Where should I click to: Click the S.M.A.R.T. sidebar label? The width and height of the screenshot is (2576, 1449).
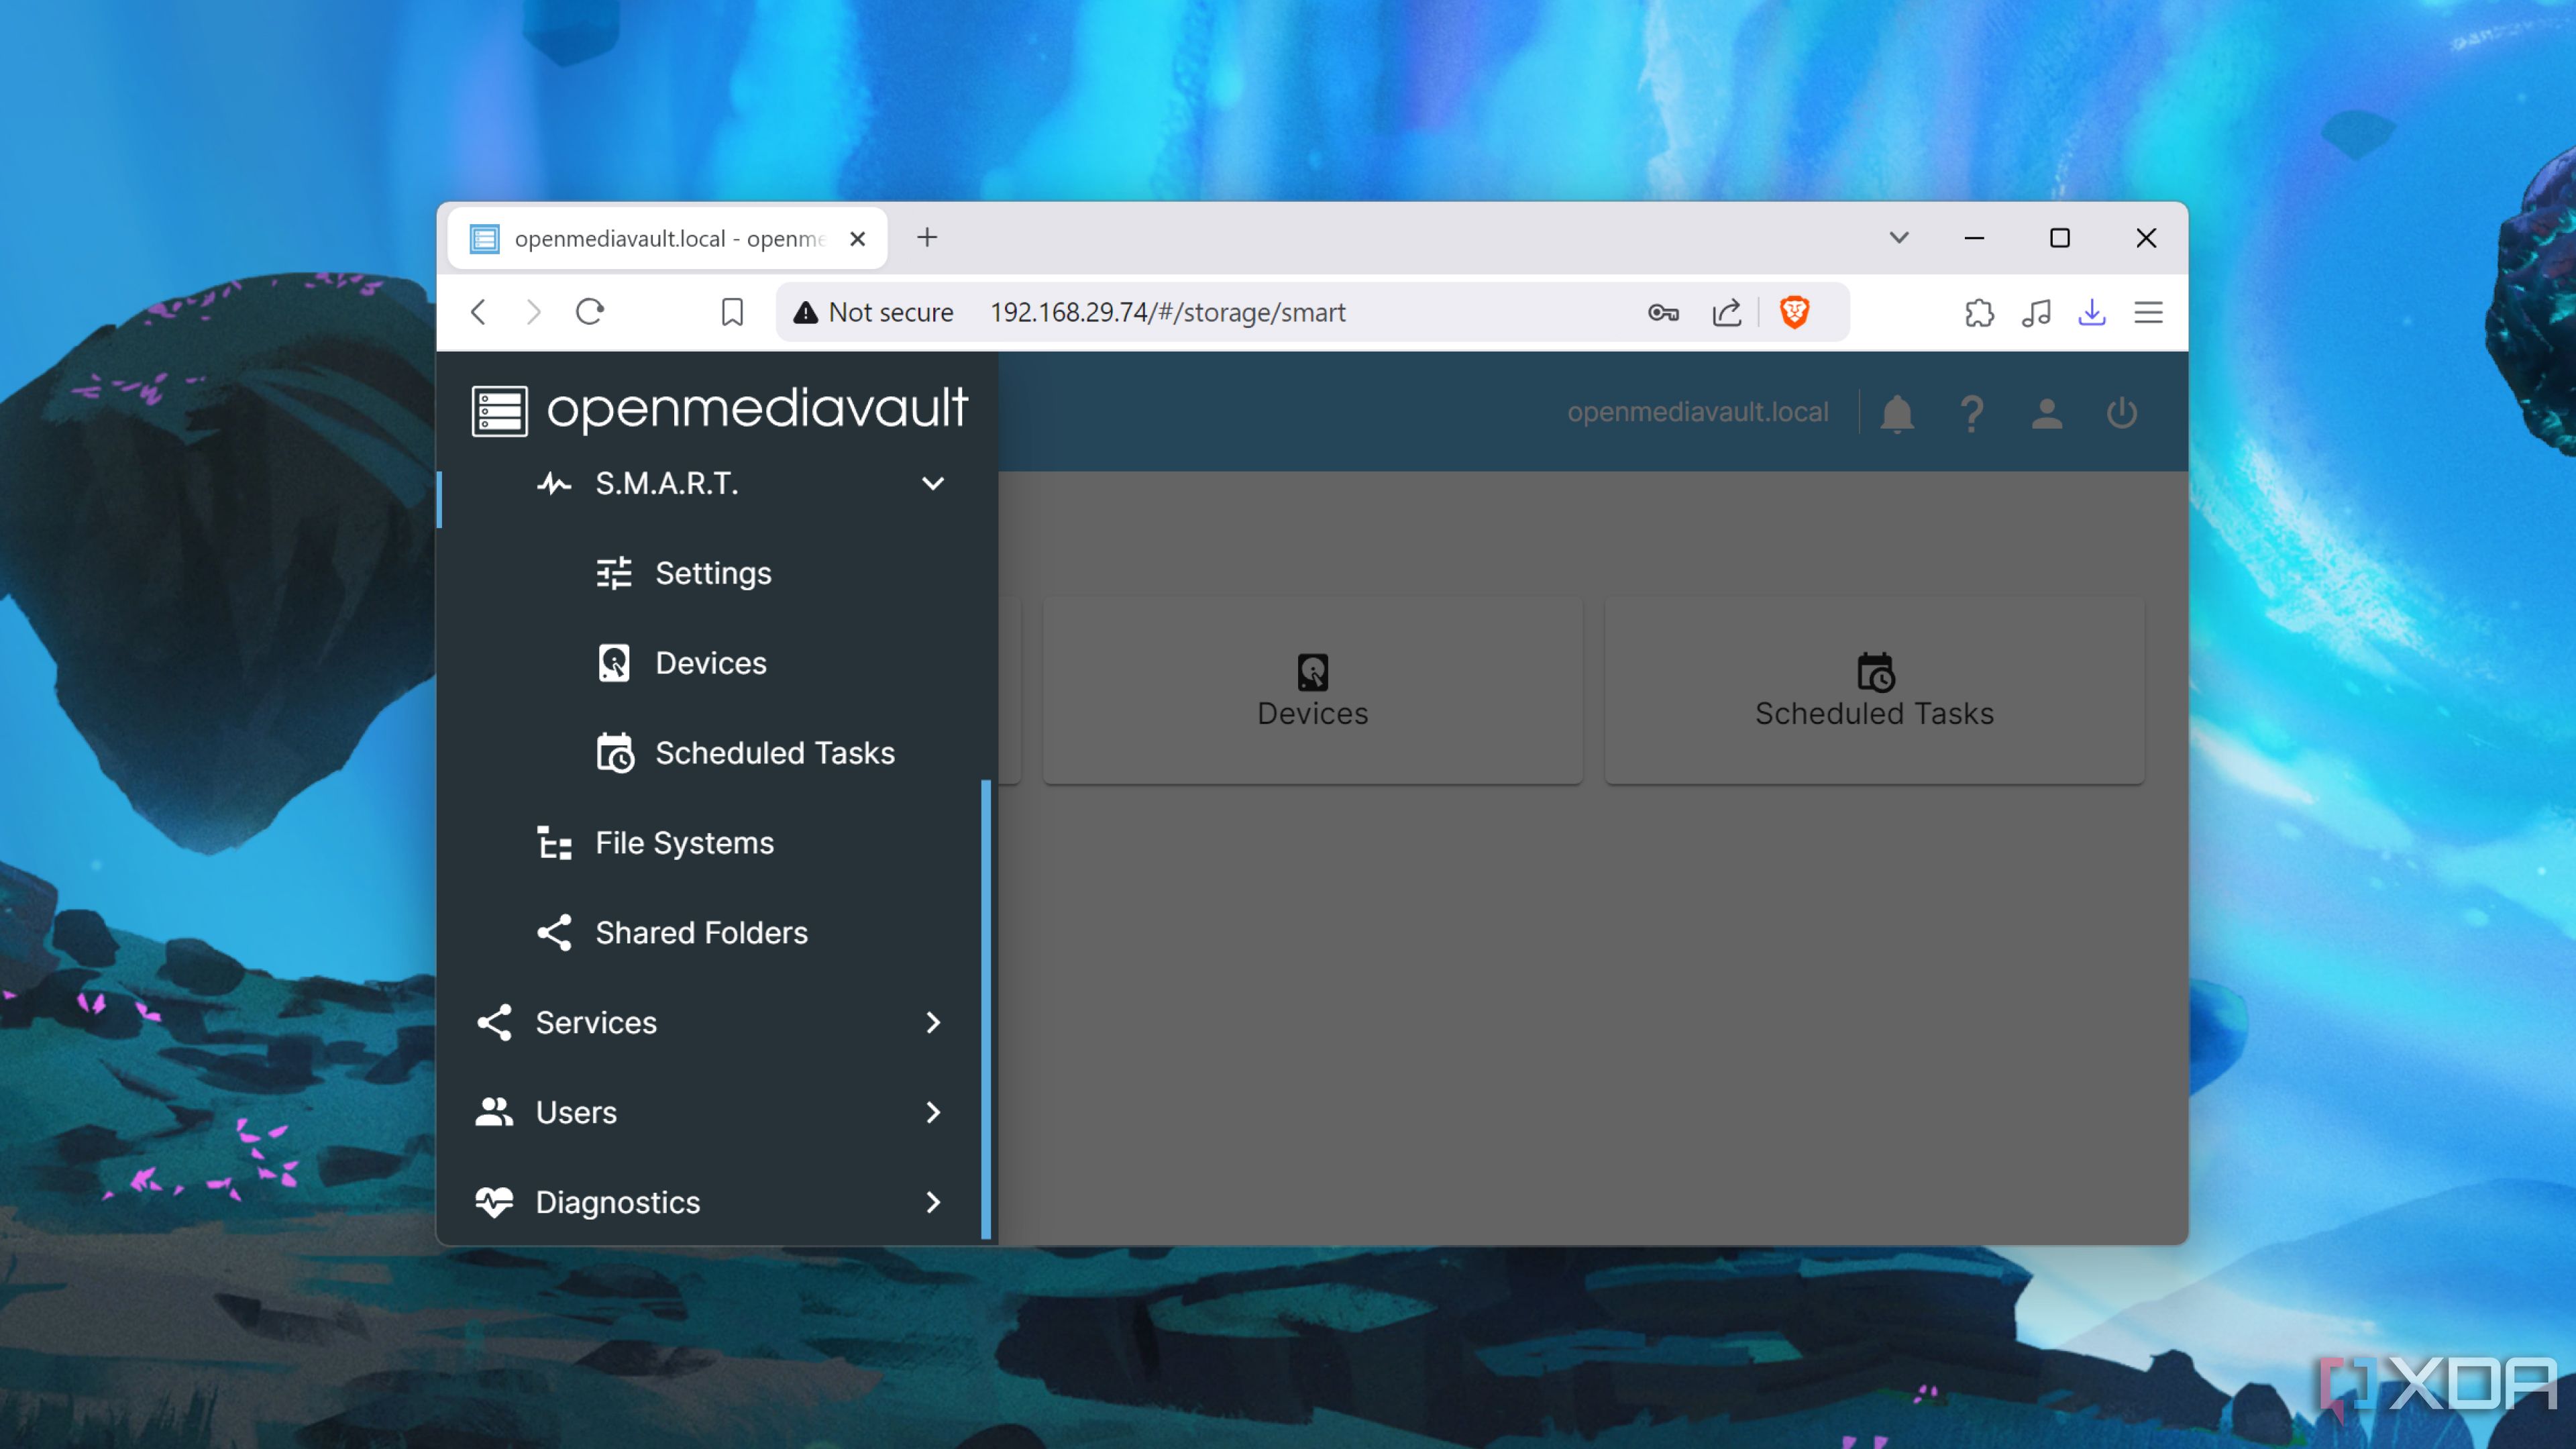click(x=667, y=484)
